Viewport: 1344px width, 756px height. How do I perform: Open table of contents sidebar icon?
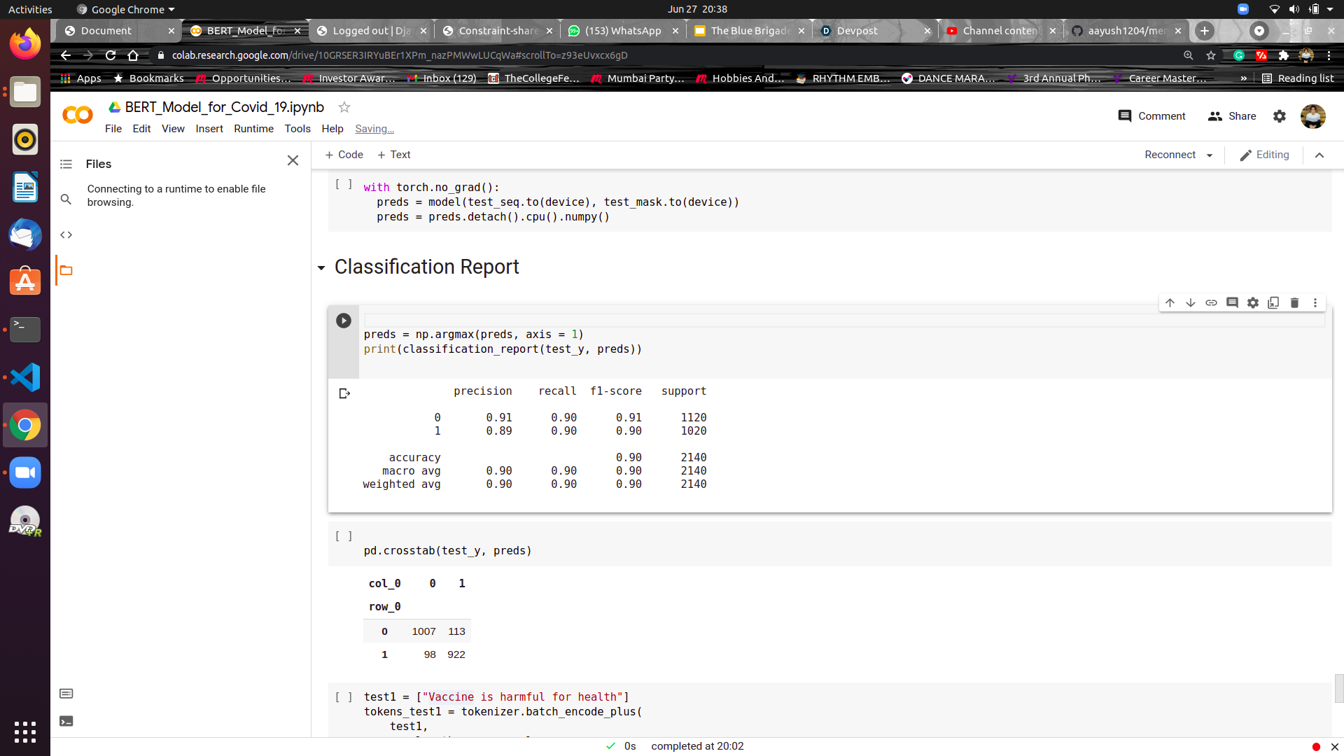click(x=66, y=164)
